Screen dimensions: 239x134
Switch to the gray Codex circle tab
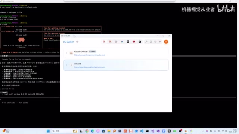click(x=116, y=42)
